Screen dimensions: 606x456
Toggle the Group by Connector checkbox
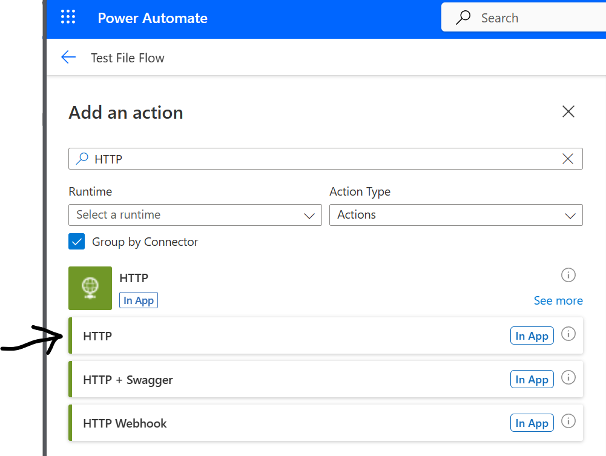76,242
